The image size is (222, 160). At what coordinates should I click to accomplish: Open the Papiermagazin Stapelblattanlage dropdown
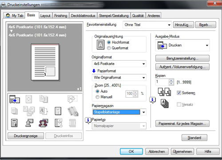click(x=119, y=112)
